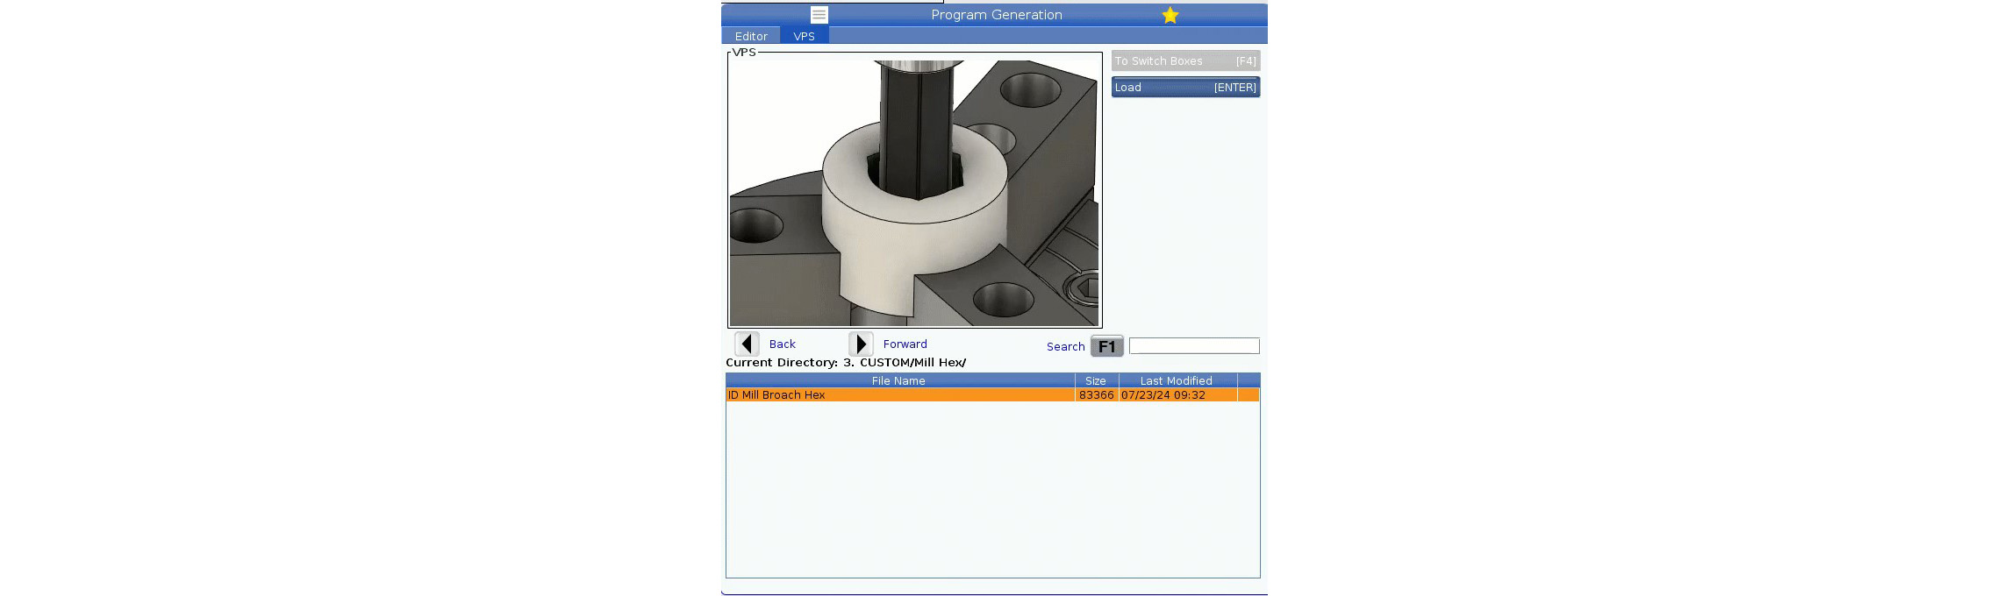Click the Back label link
The image size is (1989, 596).
pyautogui.click(x=782, y=344)
